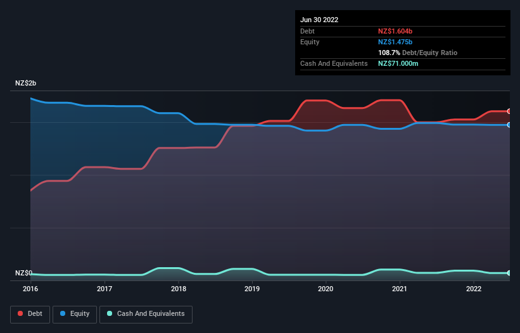Click the NZ$1.475b equity value

coord(395,42)
